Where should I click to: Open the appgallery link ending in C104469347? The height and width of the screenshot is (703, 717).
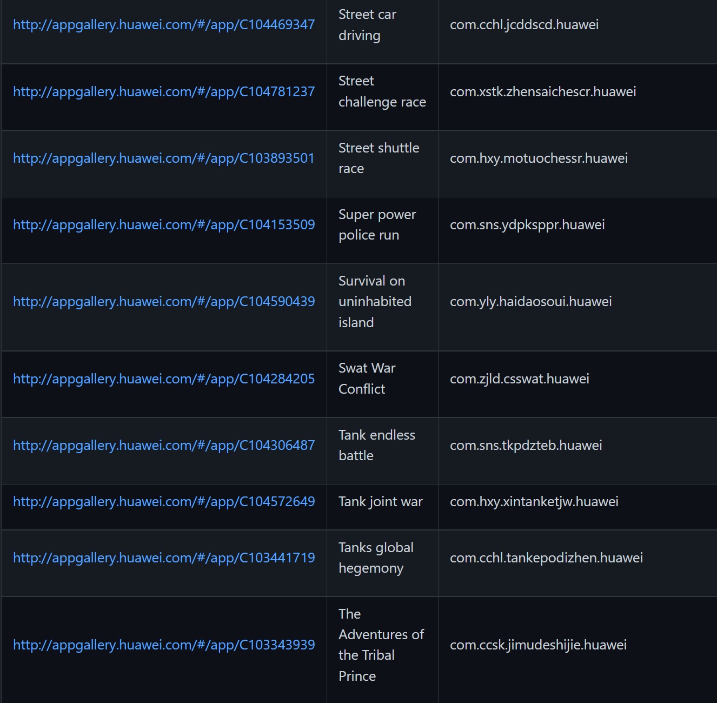[164, 25]
